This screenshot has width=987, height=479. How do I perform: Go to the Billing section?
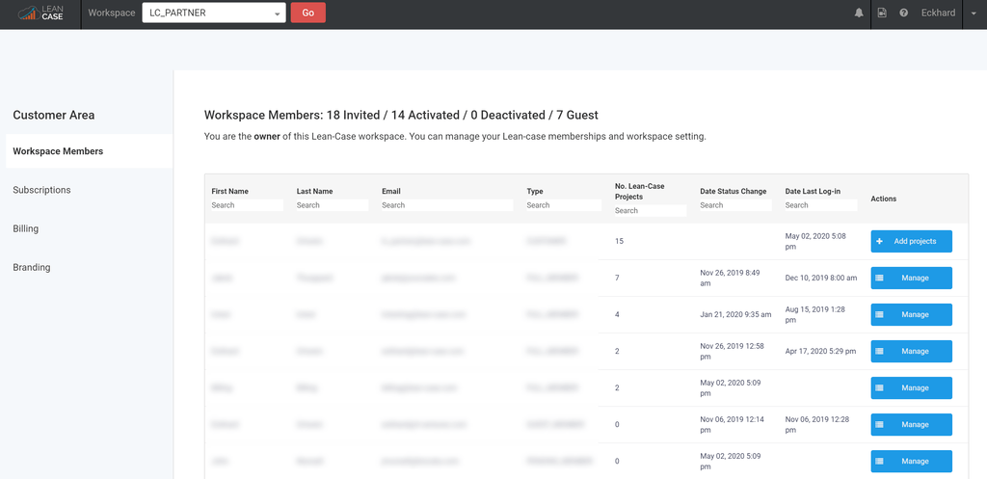click(25, 228)
